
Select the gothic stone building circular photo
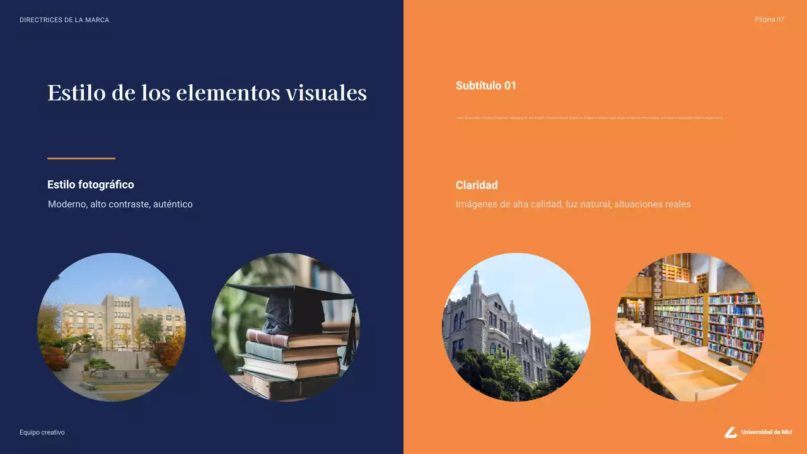(516, 327)
